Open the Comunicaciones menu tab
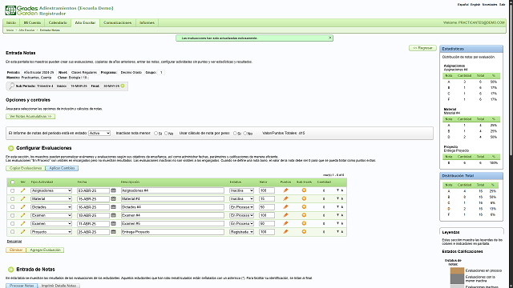Image resolution: width=513 pixels, height=288 pixels. click(118, 23)
